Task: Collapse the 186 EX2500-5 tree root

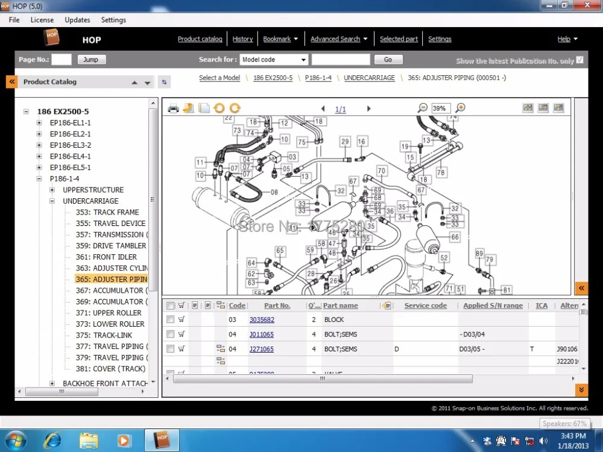Action: (x=26, y=111)
